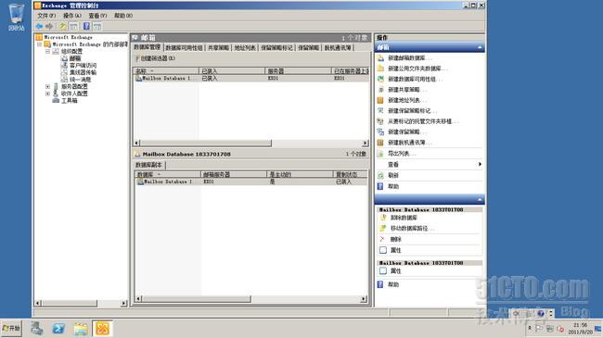Switch to the 地址列表 tab
The image size is (603, 338).
click(x=245, y=47)
